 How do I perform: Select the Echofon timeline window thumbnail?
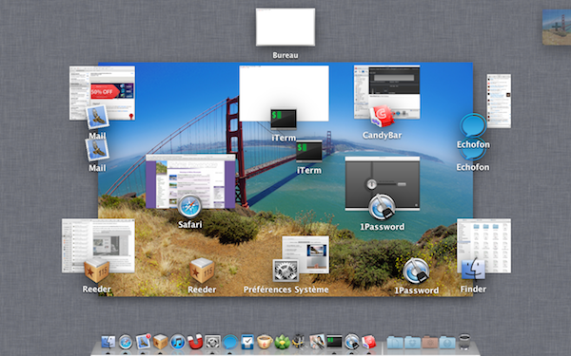coord(499,101)
